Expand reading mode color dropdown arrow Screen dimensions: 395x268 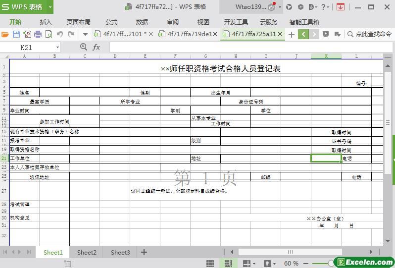254,264
